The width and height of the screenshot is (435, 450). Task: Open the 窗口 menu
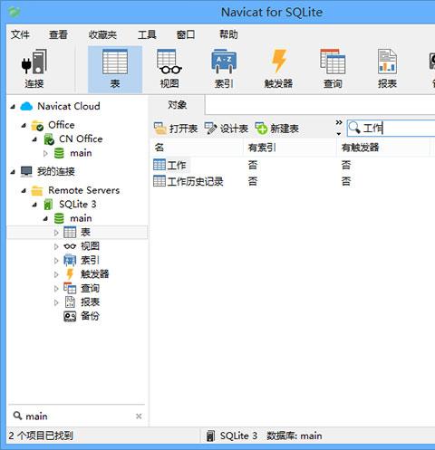pos(186,34)
